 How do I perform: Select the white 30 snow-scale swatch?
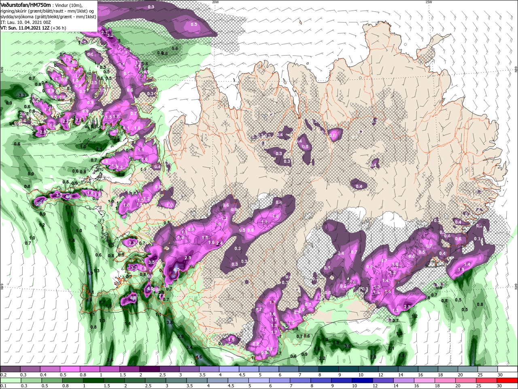508,369
